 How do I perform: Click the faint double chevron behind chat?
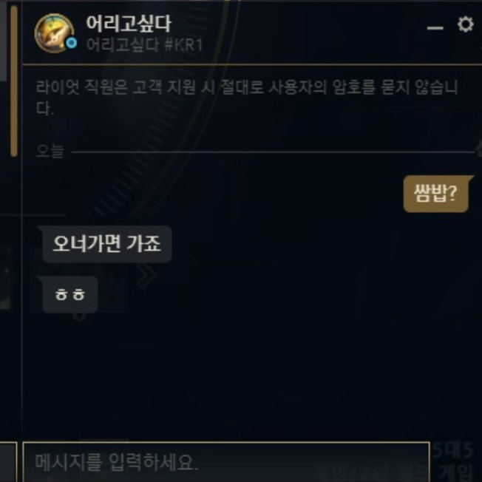[x=146, y=274]
